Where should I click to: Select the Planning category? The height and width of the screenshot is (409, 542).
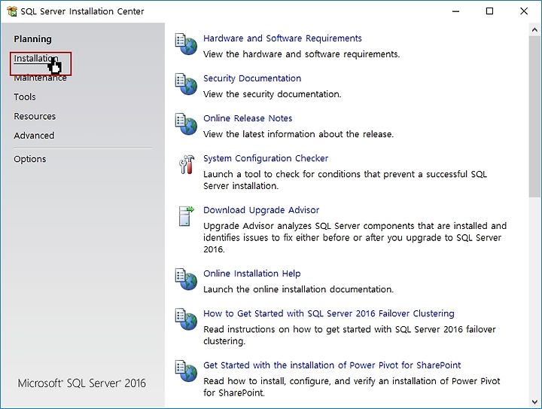click(x=32, y=39)
